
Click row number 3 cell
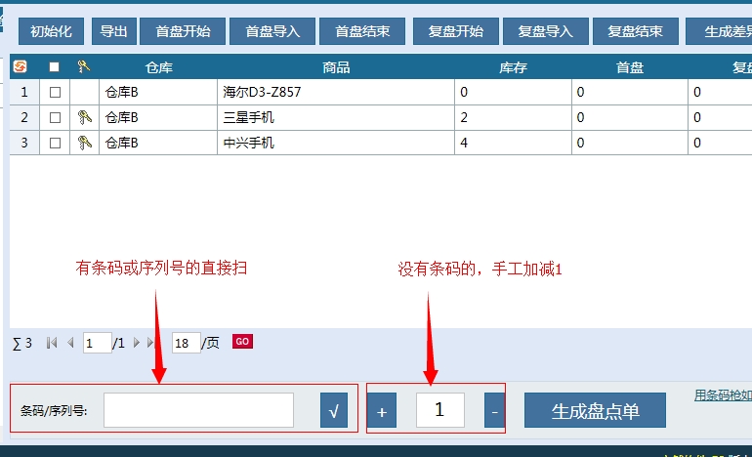pos(24,143)
